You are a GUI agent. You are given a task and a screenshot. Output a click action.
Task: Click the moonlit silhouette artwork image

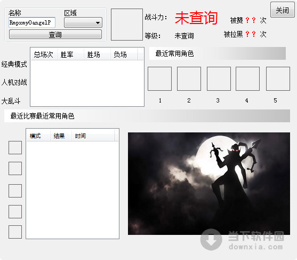[209, 184]
